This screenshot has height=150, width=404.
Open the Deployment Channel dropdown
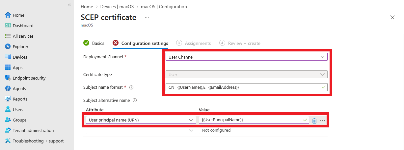click(x=246, y=57)
